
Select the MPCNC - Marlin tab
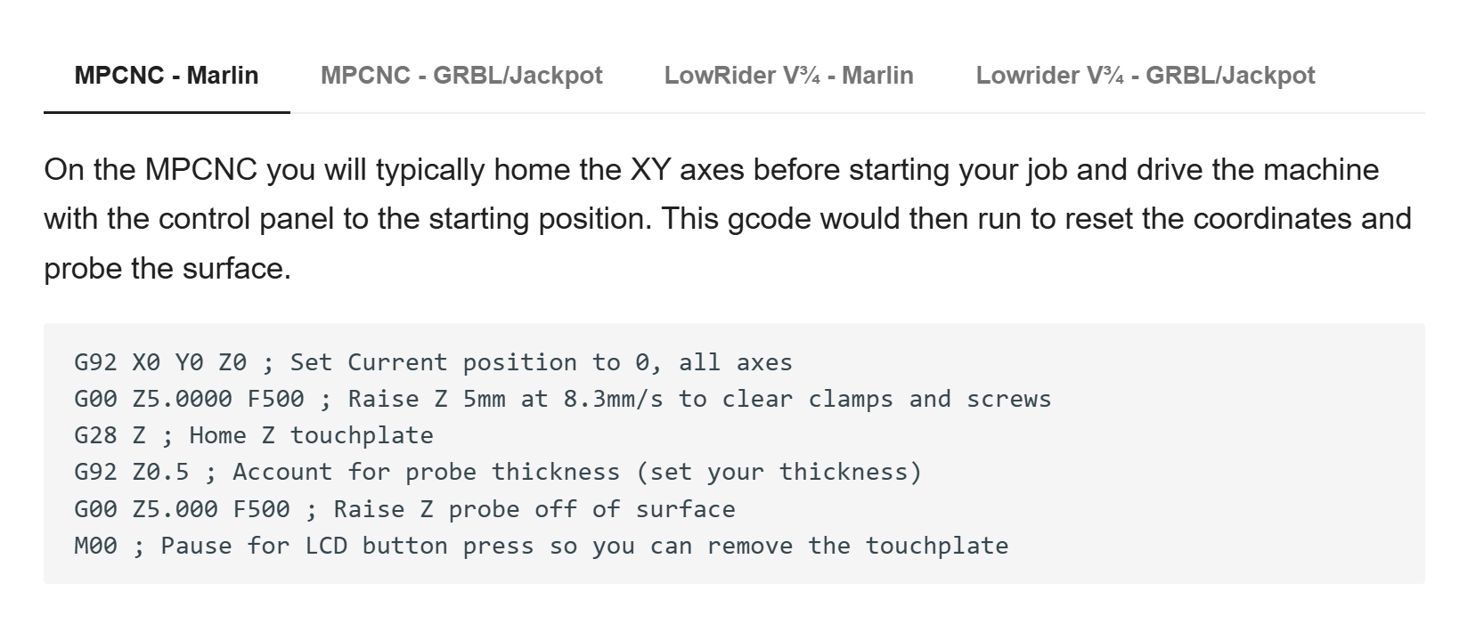pos(167,76)
